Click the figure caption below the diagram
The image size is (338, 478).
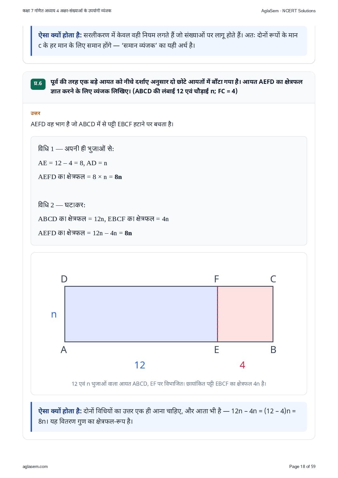point(169,383)
